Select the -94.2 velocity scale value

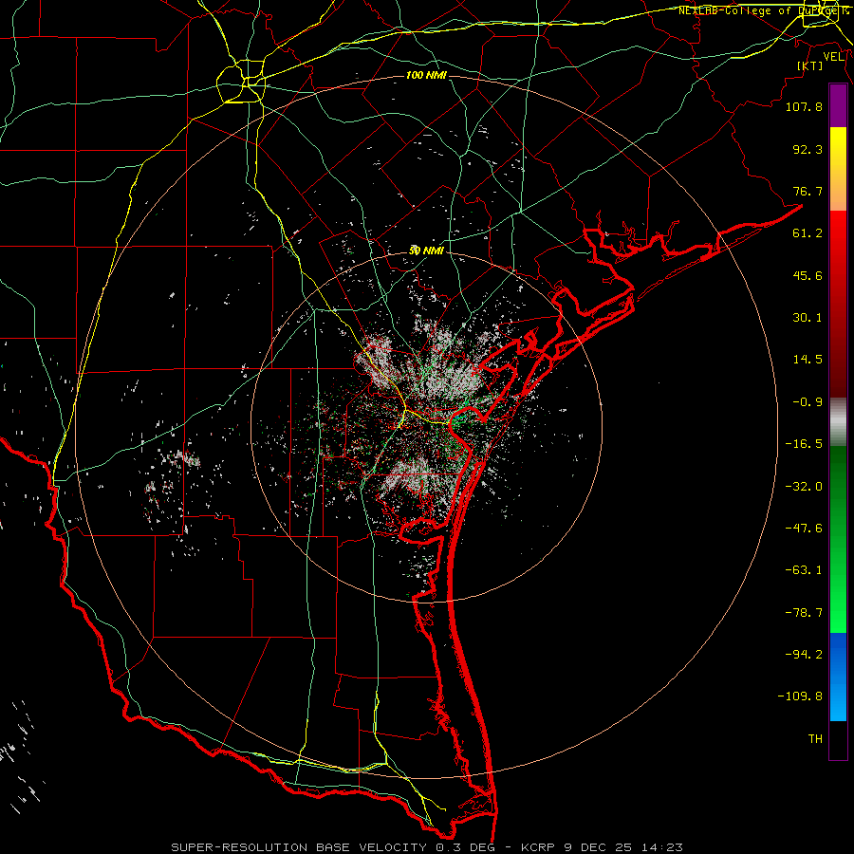click(x=804, y=654)
